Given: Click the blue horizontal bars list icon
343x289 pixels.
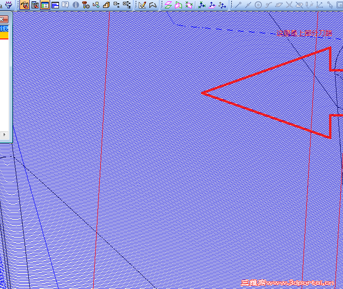Looking at the screenshot, I should 55,5.
